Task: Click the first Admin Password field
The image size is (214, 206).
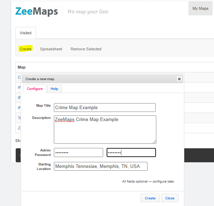Action: tap(78, 152)
